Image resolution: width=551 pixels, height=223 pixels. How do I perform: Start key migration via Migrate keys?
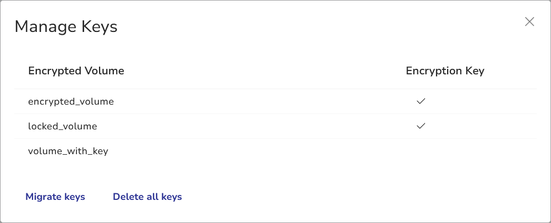(x=55, y=197)
